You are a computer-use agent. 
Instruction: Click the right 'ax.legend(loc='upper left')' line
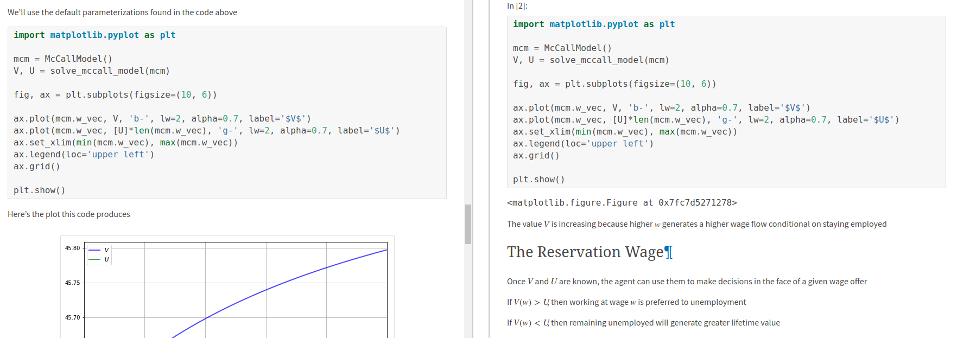click(584, 144)
